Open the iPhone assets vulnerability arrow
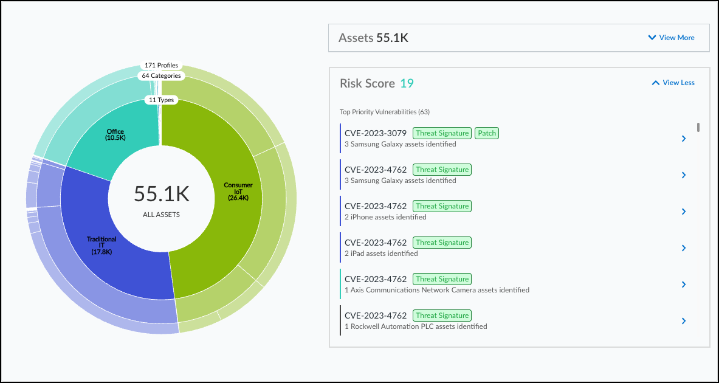Viewport: 719px width, 383px height. (x=684, y=212)
